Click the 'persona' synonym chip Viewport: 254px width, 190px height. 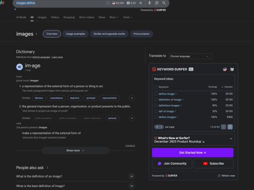(x=113, y=118)
